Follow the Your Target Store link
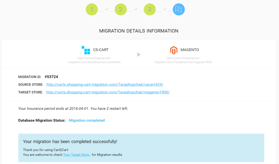The image size is (279, 164). [76, 155]
